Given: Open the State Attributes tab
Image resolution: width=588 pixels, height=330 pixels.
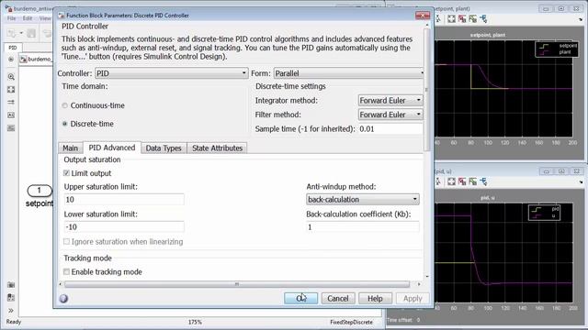Looking at the screenshot, I should (x=217, y=148).
